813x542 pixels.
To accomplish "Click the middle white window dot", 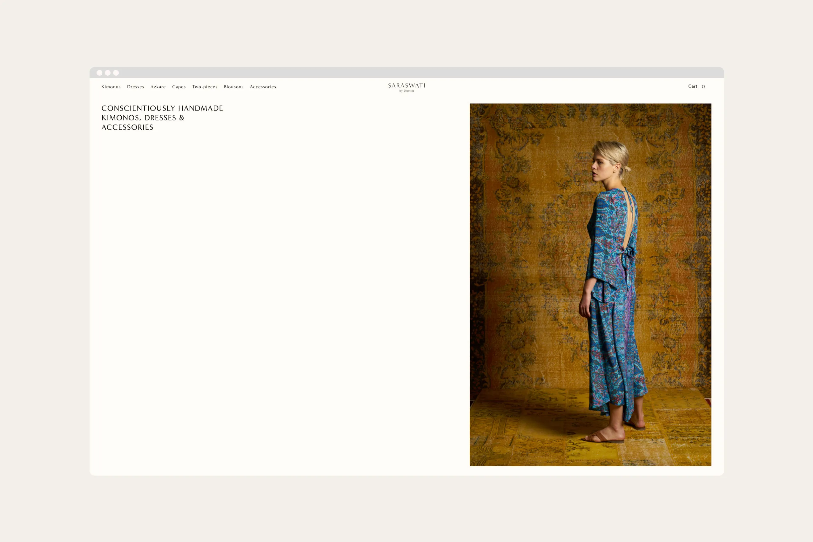I will click(108, 72).
